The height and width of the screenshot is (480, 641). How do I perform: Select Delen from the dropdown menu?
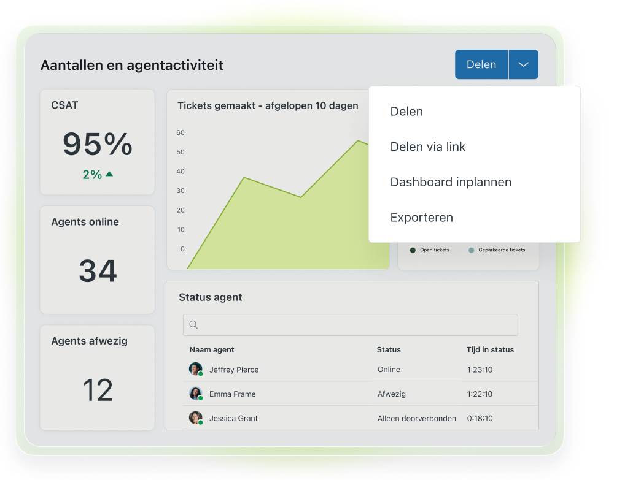(406, 112)
